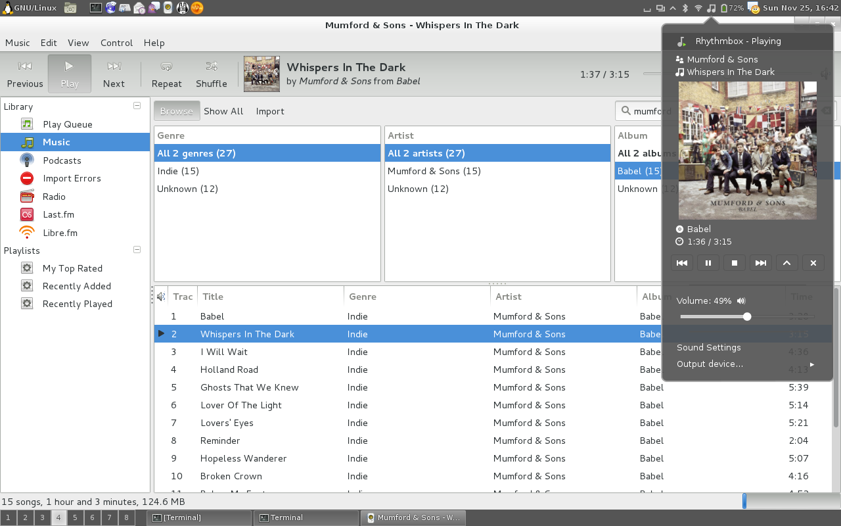The image size is (841, 526).
Task: Go to the previous track in toolbar
Action: pos(25,74)
